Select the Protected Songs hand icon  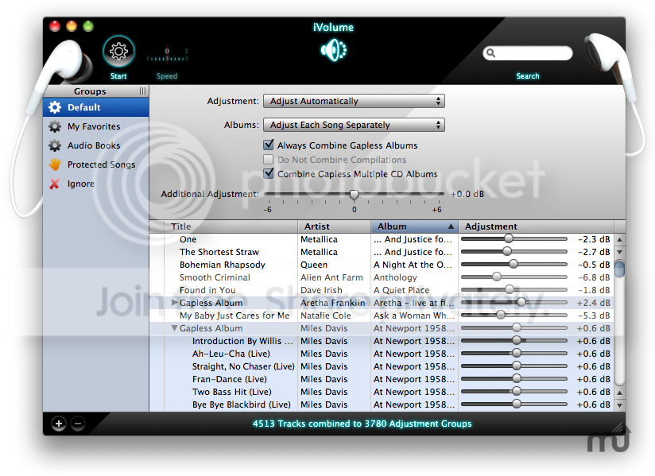pos(55,164)
